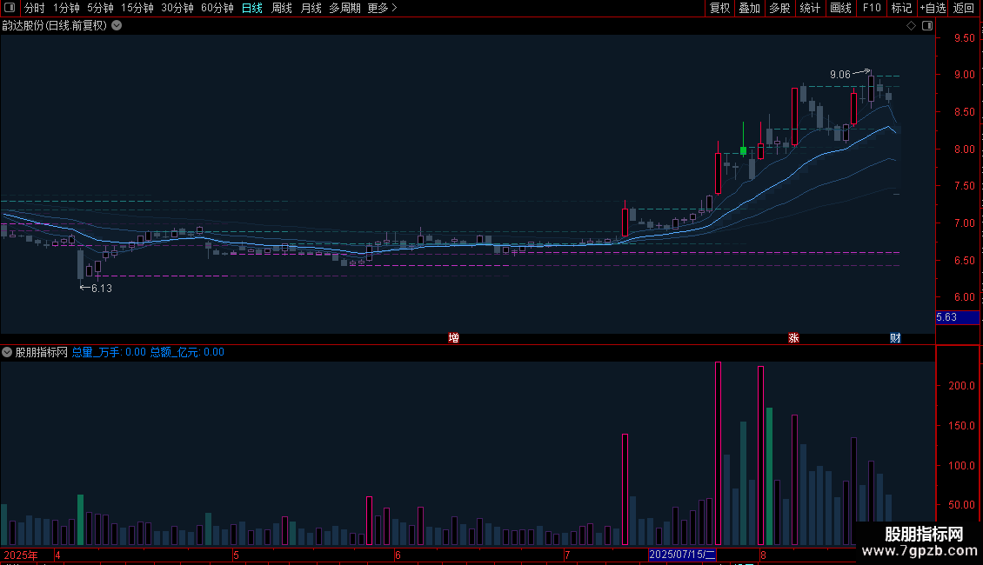
Task: Click 返回 to go back
Action: coord(964,8)
